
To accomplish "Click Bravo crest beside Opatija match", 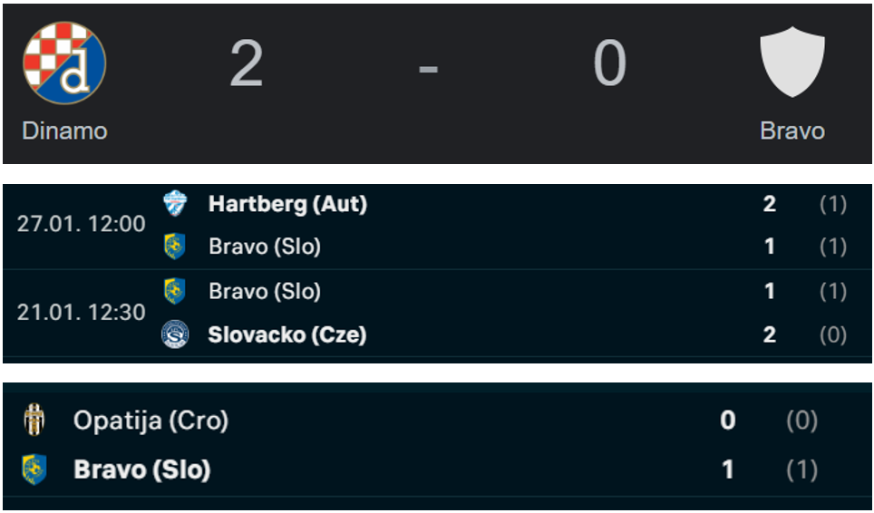I will [34, 469].
